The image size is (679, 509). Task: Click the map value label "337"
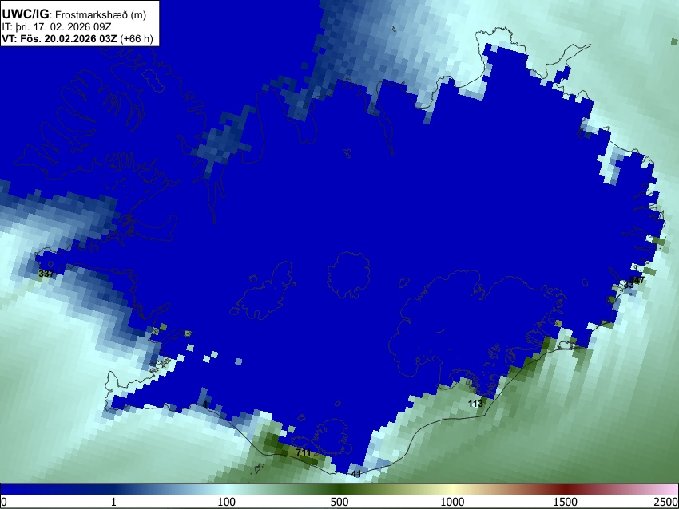[46, 274]
